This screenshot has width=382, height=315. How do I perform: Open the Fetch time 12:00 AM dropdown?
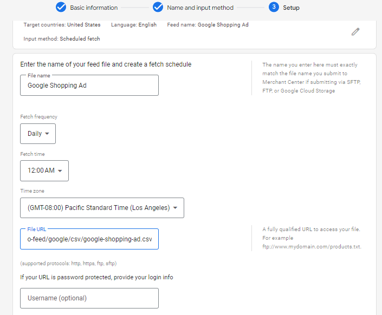point(44,171)
